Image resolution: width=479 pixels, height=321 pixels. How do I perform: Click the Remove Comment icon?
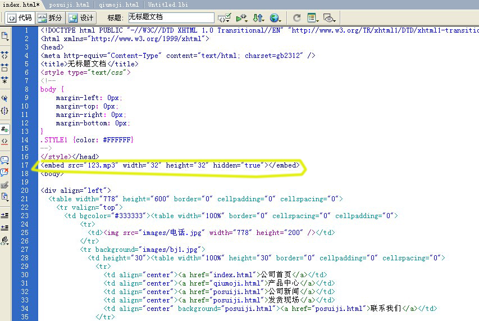tap(4, 172)
